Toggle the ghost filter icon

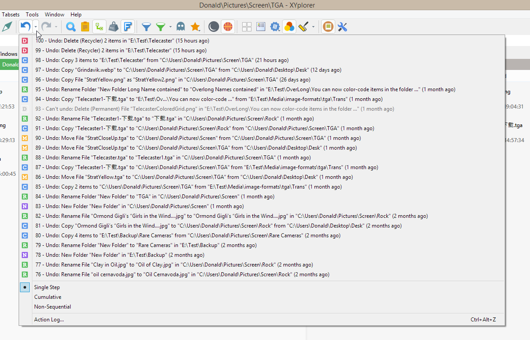coord(181,27)
